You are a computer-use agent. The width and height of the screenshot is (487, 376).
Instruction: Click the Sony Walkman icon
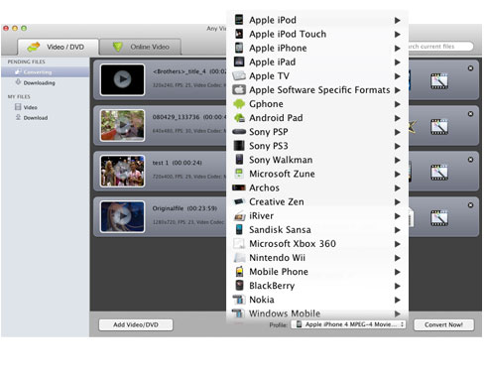tap(239, 160)
